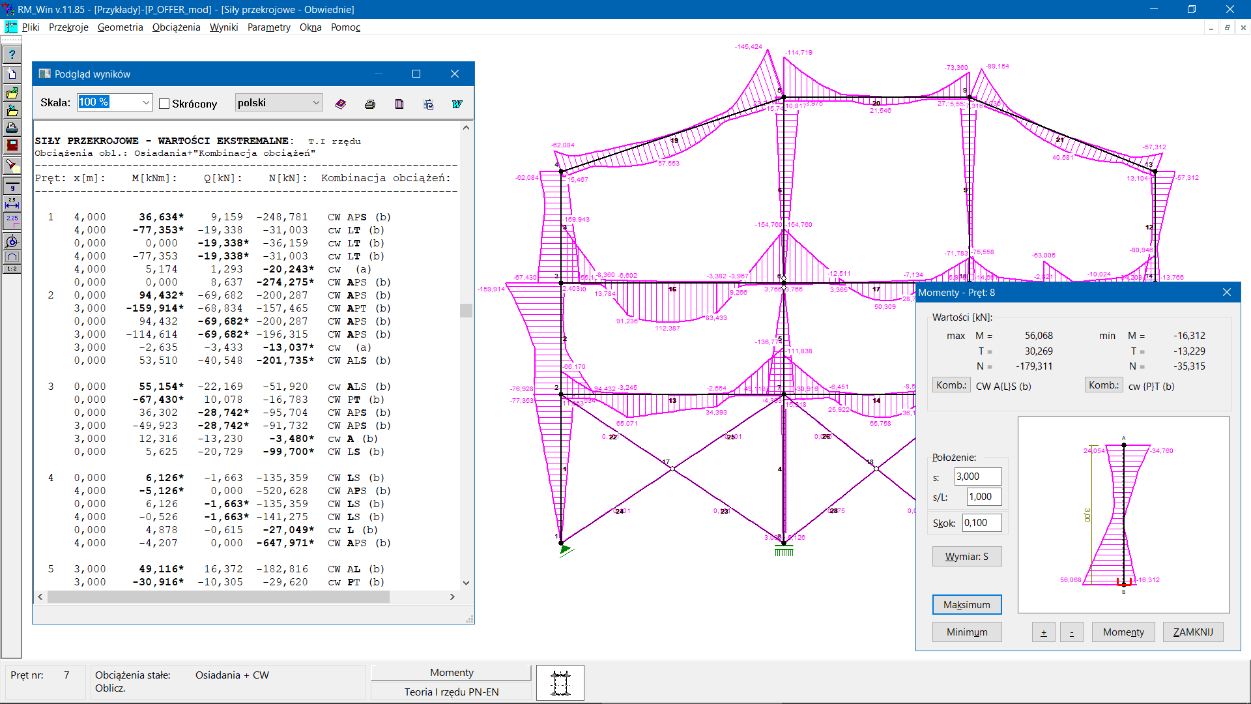
Task: Enable the Skrócony checkbox
Action: [x=164, y=104]
